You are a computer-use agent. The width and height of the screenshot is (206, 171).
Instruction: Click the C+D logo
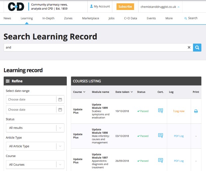16,6
